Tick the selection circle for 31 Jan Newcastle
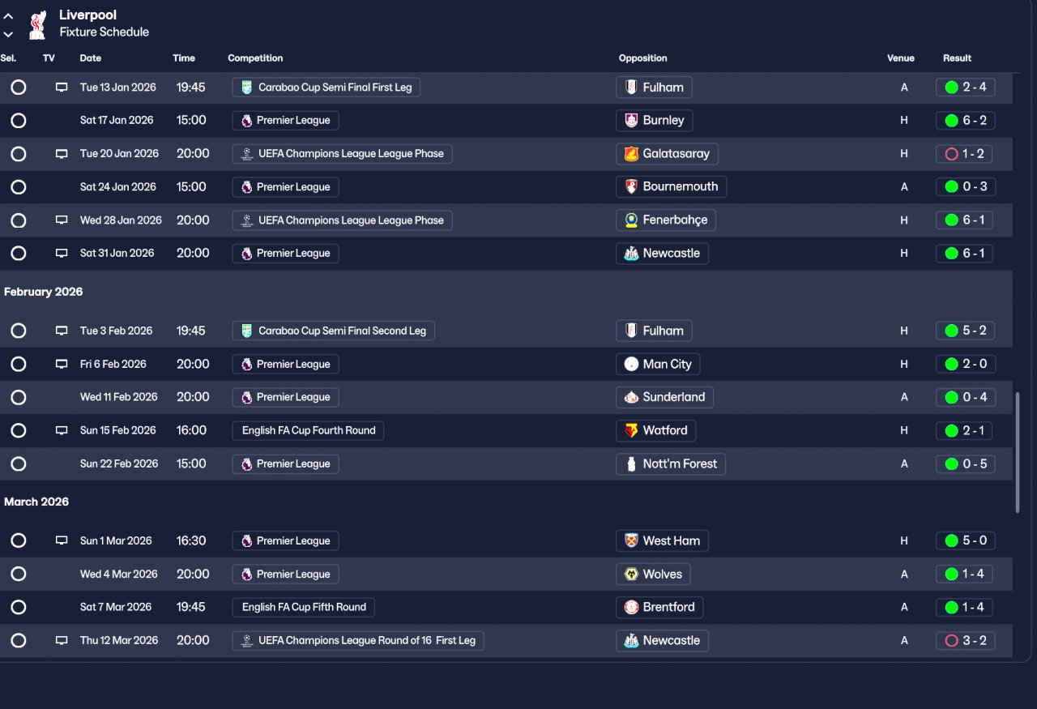This screenshot has width=1037, height=709. (x=19, y=254)
